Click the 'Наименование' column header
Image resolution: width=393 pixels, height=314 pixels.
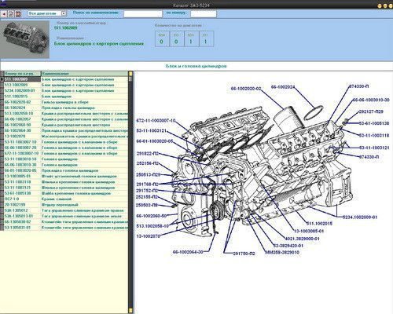point(85,74)
